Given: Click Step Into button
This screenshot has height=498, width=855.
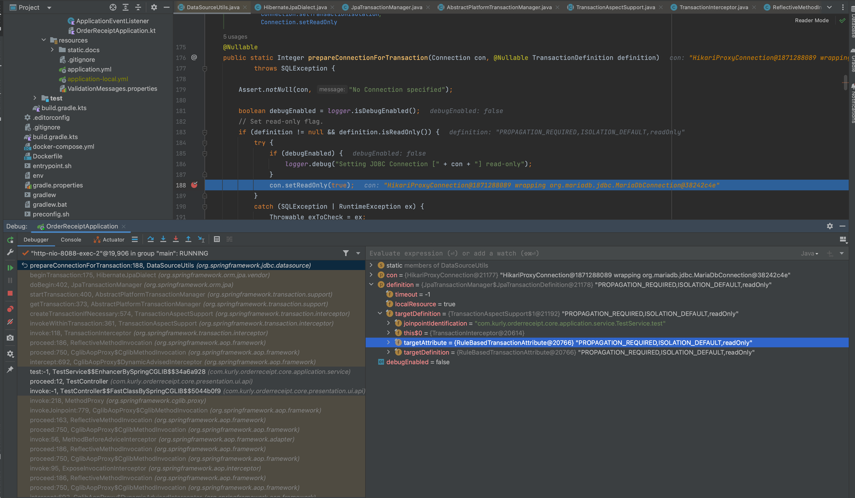Looking at the screenshot, I should point(163,239).
